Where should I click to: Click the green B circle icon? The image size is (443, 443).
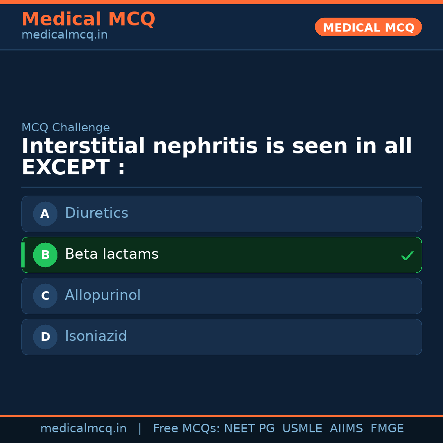click(x=45, y=255)
